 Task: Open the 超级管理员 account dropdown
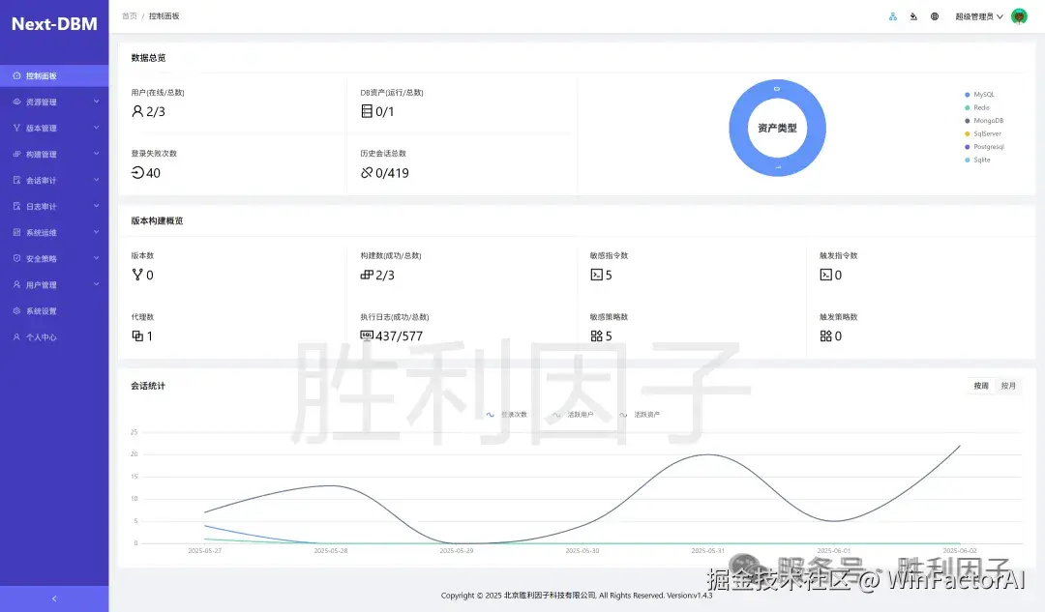click(x=975, y=16)
